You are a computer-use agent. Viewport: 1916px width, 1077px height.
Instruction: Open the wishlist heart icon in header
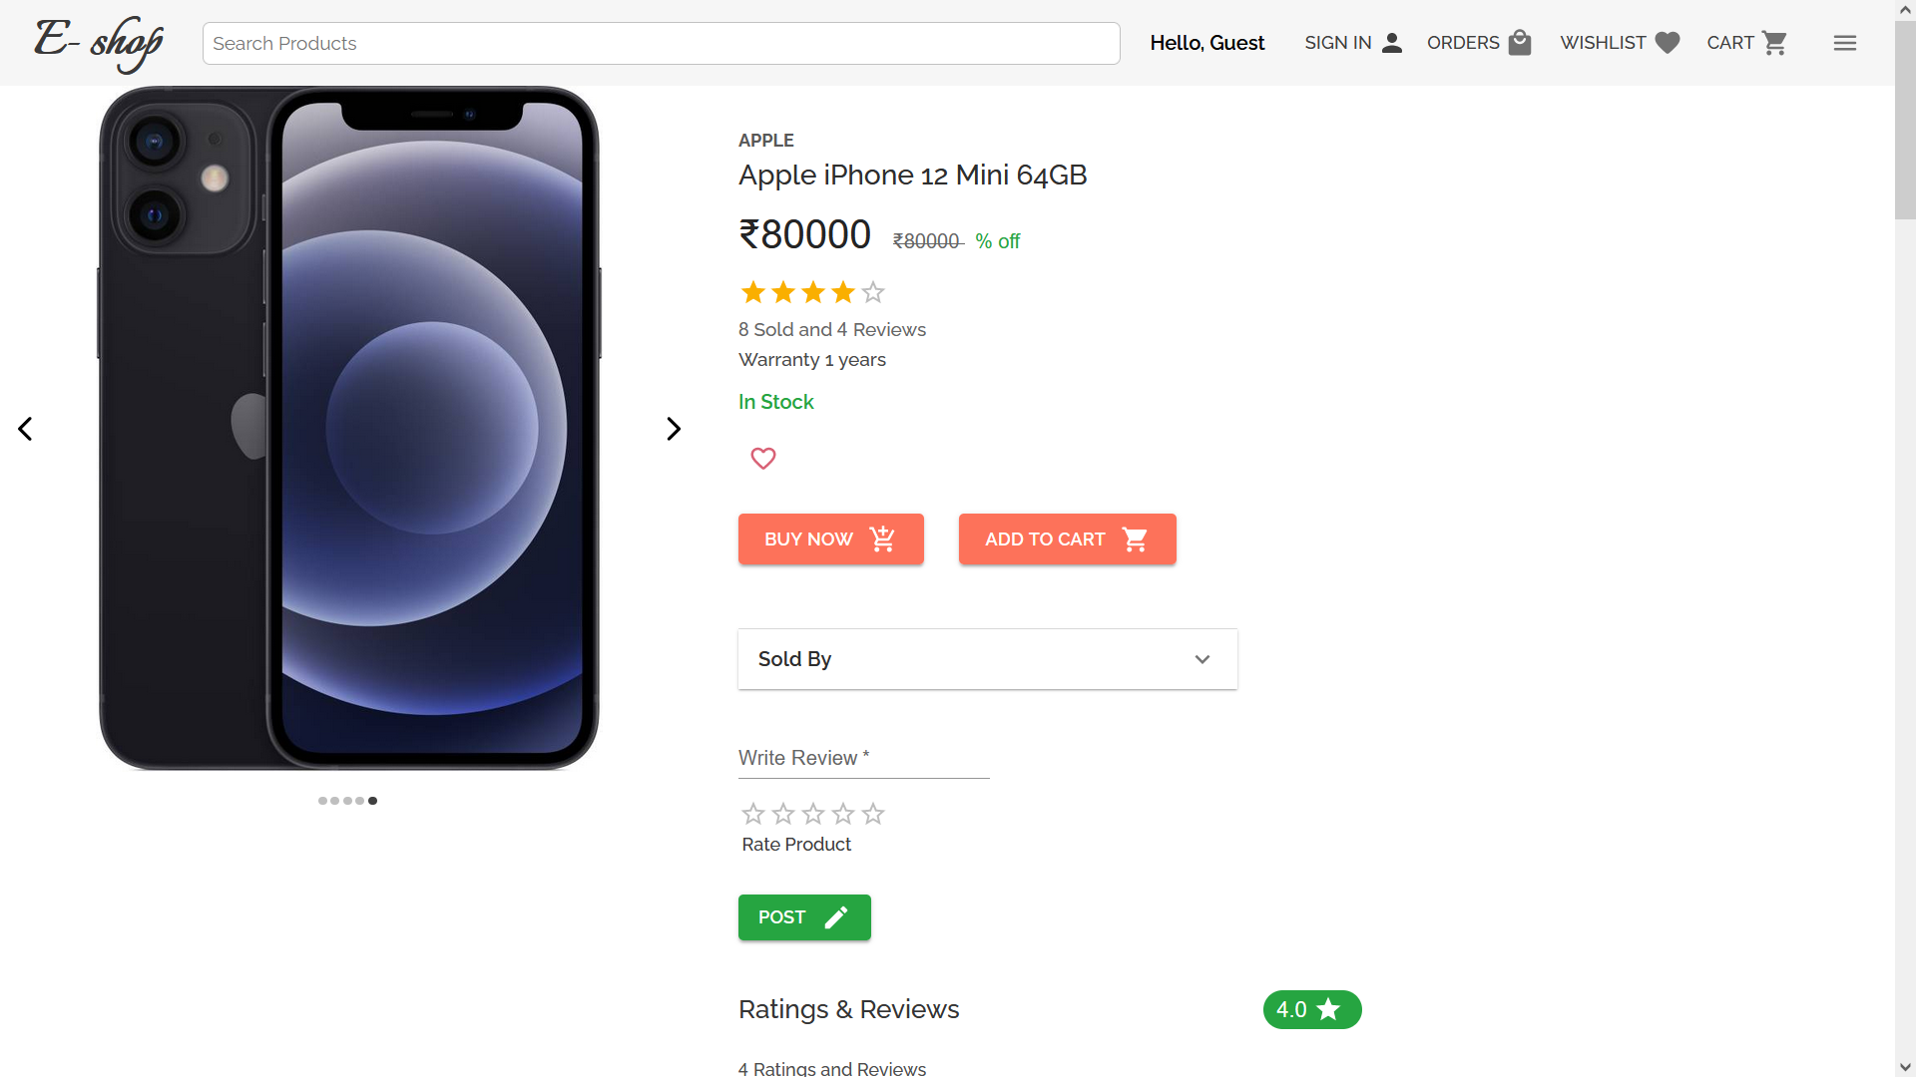(x=1668, y=43)
